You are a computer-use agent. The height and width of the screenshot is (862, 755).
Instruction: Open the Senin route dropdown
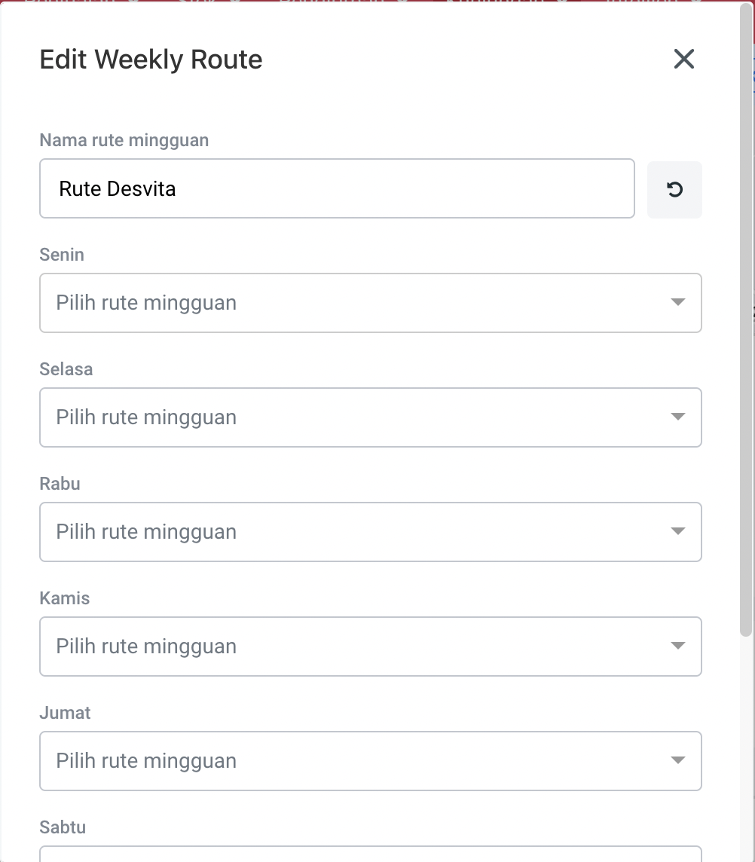354,303
